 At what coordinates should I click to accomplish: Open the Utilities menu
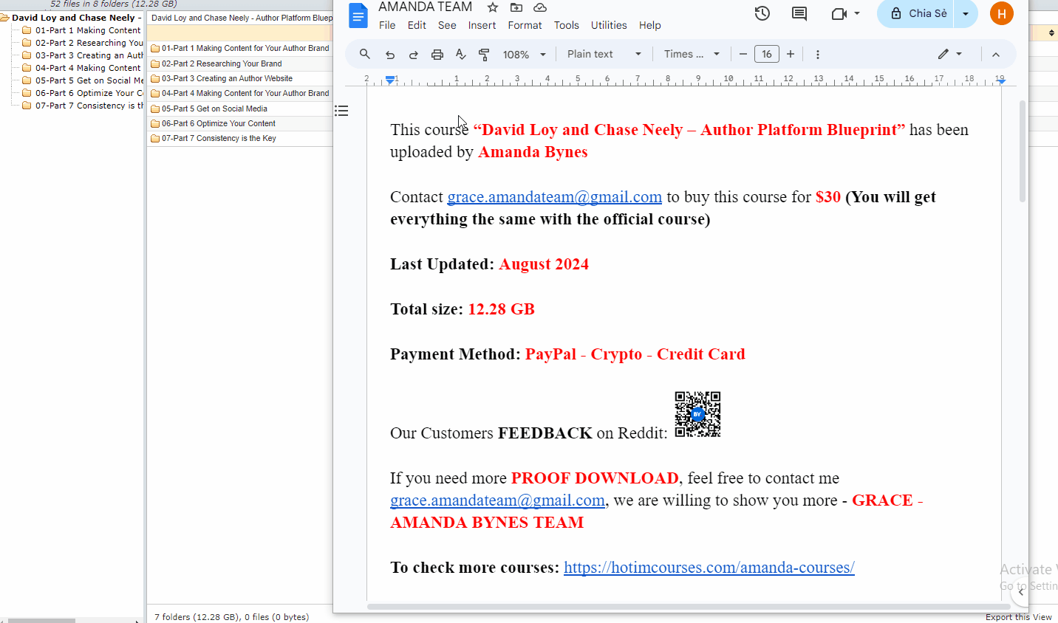pos(609,25)
